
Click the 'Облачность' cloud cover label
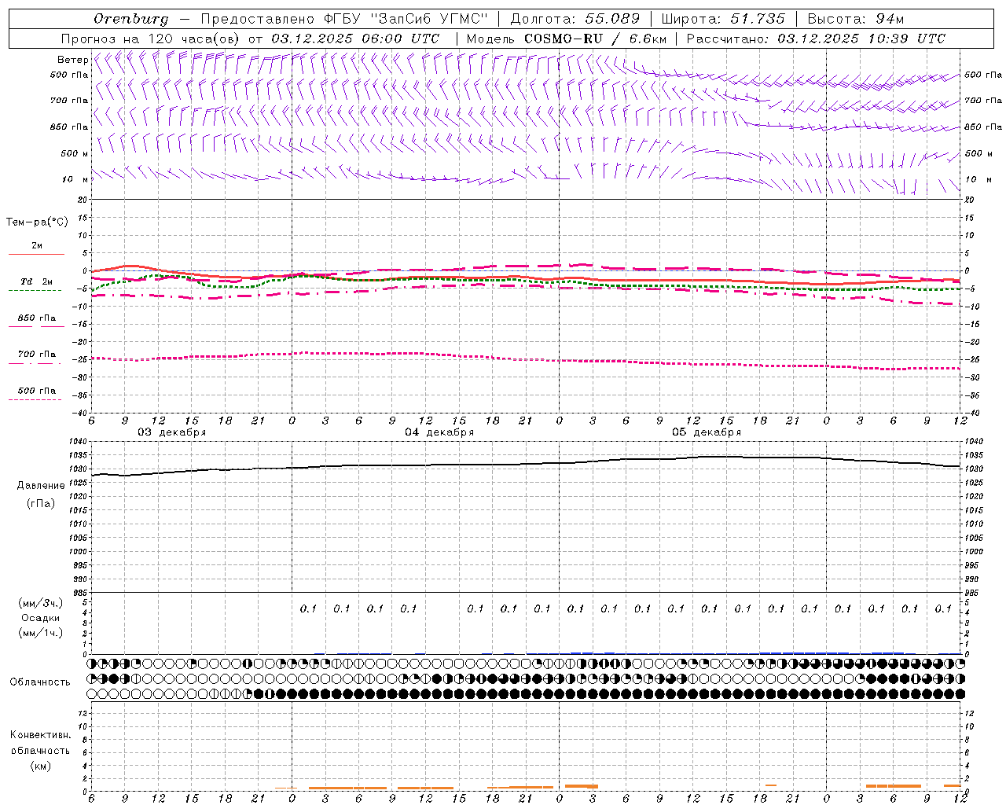40,682
